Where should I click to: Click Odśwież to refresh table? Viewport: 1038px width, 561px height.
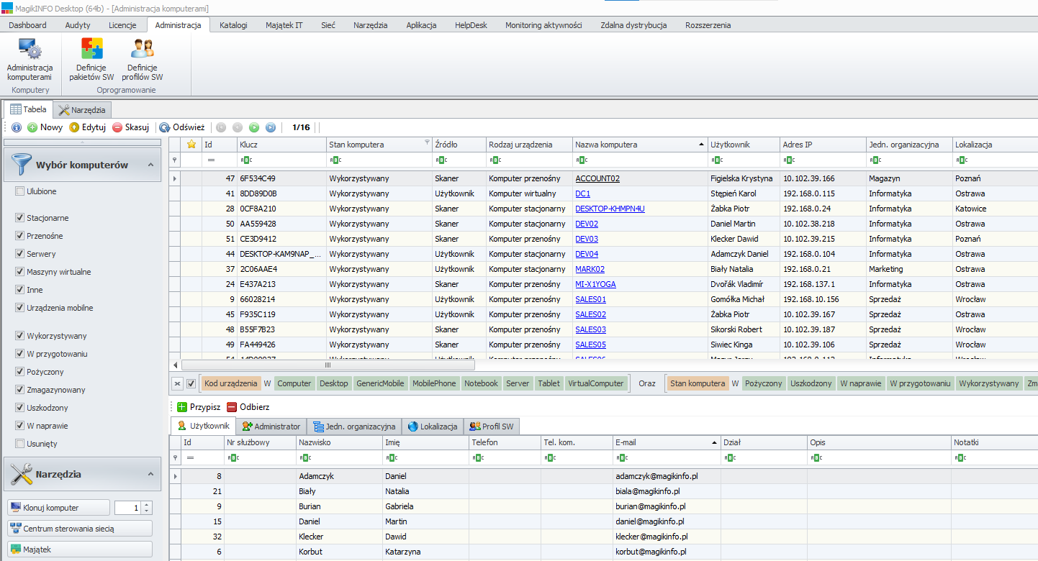182,127
